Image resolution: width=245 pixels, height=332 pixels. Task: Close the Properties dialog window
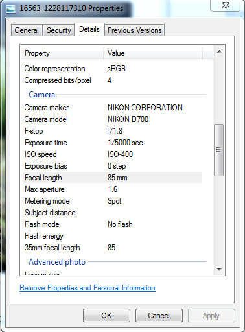pos(226,5)
